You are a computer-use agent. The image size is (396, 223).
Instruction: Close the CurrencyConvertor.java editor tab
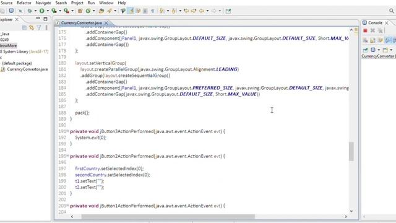106,23
